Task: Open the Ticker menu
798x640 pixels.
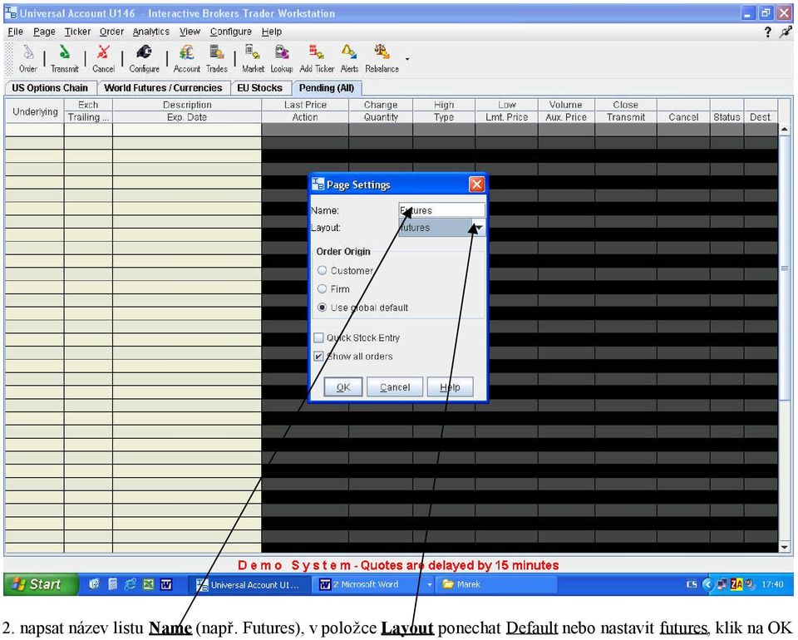Action: 77,32
